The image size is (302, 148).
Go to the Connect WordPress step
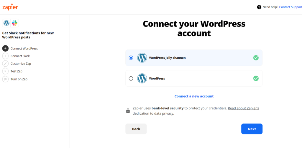pyautogui.click(x=24, y=49)
